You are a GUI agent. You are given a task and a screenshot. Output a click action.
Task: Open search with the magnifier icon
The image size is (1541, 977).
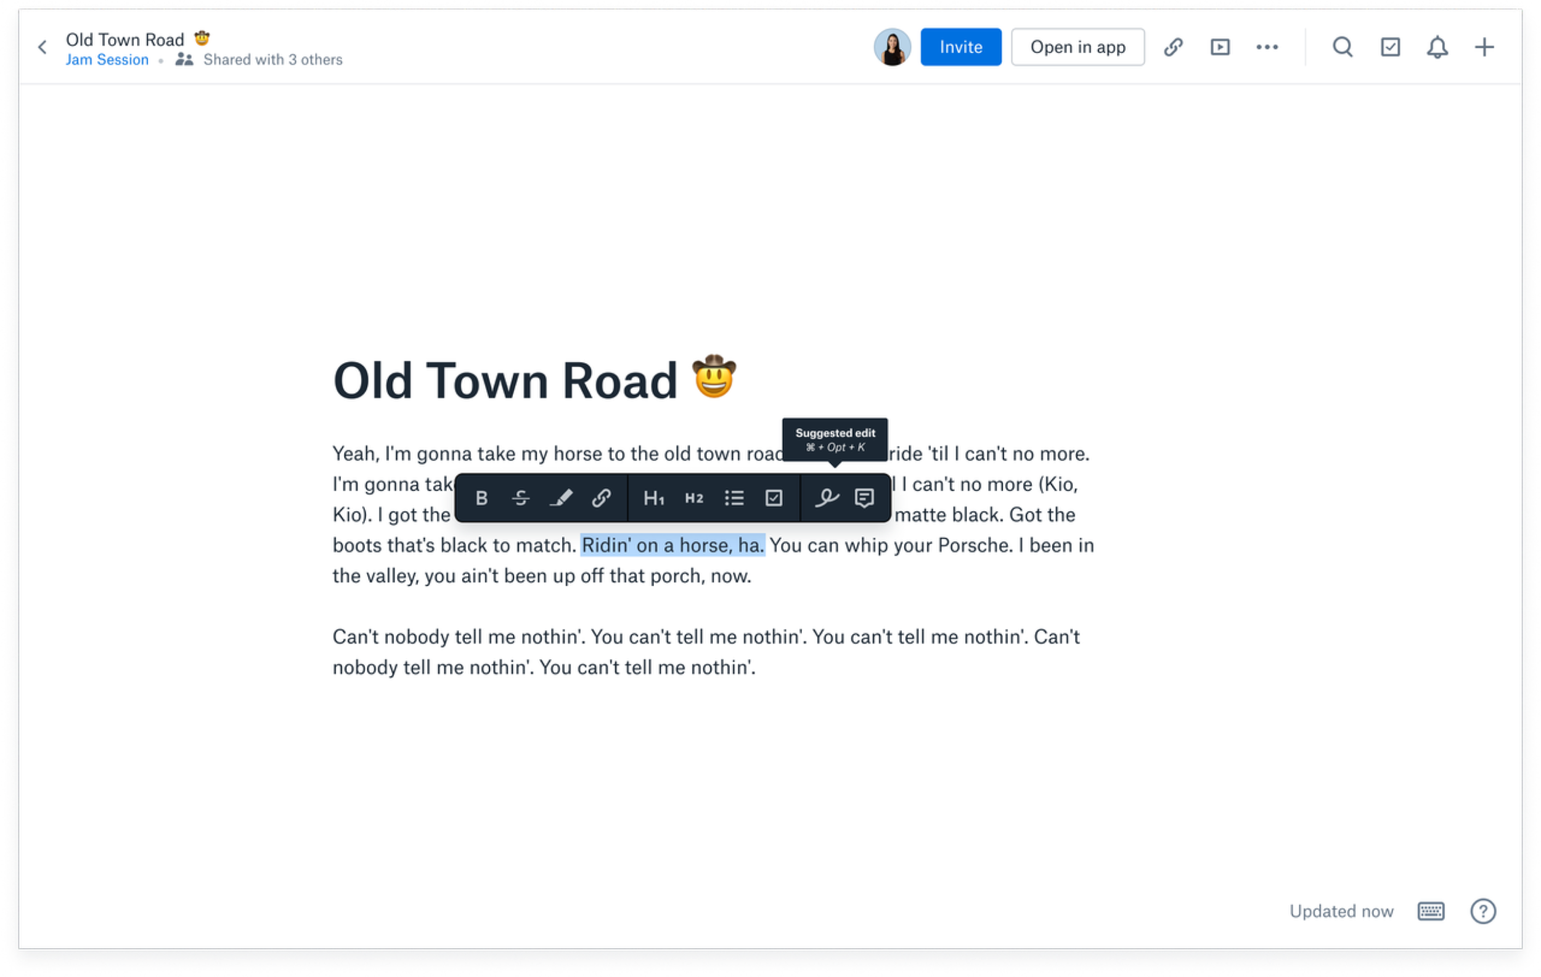point(1343,47)
